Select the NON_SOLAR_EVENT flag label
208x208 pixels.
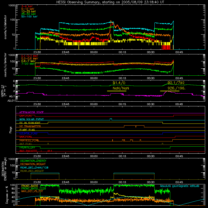[31, 119]
